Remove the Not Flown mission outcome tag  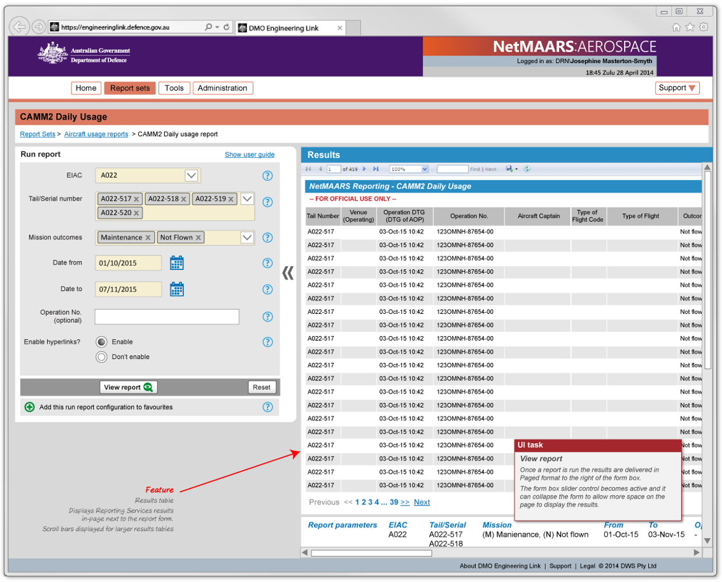(x=198, y=238)
